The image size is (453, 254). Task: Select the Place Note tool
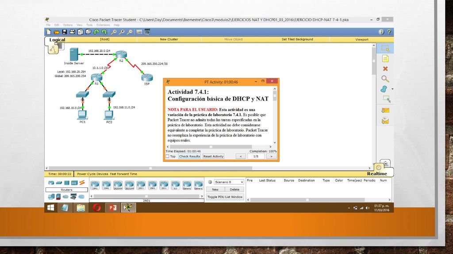click(x=385, y=59)
